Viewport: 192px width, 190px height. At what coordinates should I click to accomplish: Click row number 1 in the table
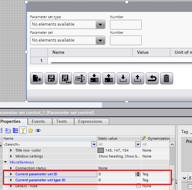(x=39, y=61)
